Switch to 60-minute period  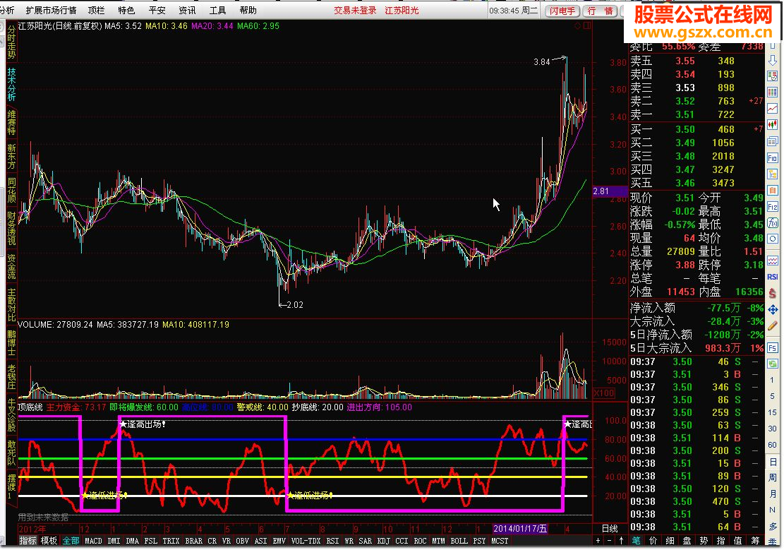pyautogui.click(x=773, y=445)
